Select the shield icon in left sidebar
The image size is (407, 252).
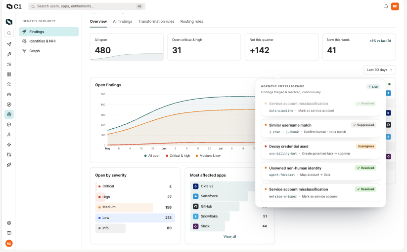(9, 125)
